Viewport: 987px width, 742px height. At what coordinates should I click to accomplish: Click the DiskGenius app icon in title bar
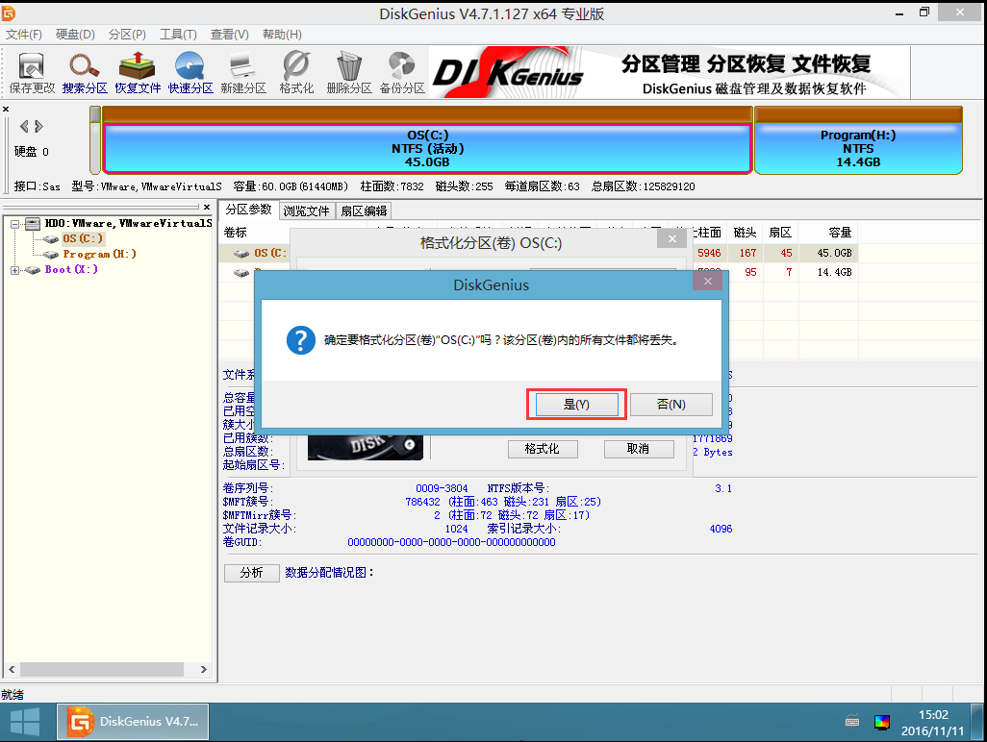pyautogui.click(x=9, y=12)
